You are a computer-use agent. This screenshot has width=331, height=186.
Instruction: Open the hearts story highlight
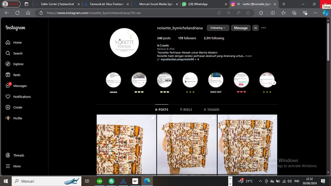[x=241, y=80]
